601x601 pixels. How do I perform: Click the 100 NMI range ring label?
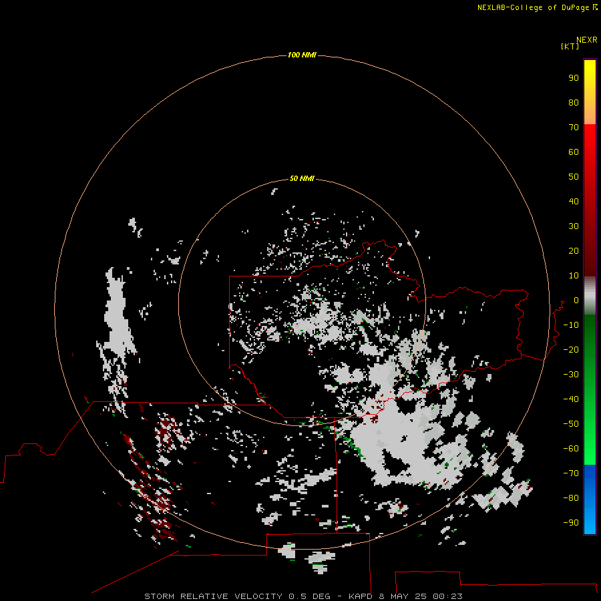302,55
